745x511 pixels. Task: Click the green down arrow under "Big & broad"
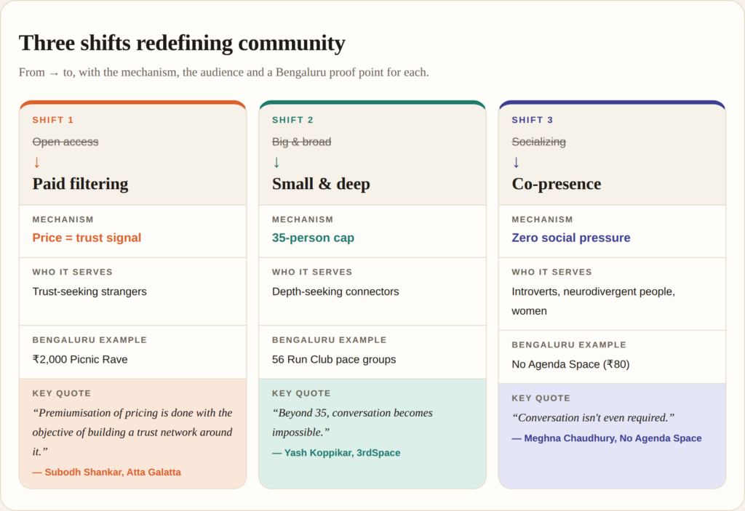[x=276, y=162]
